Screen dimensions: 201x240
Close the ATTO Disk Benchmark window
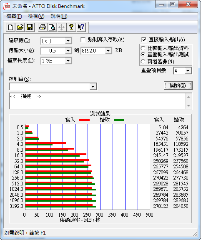(x=188, y=5)
